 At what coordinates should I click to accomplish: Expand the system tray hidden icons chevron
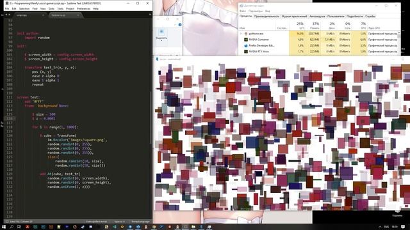pyautogui.click(x=380, y=227)
